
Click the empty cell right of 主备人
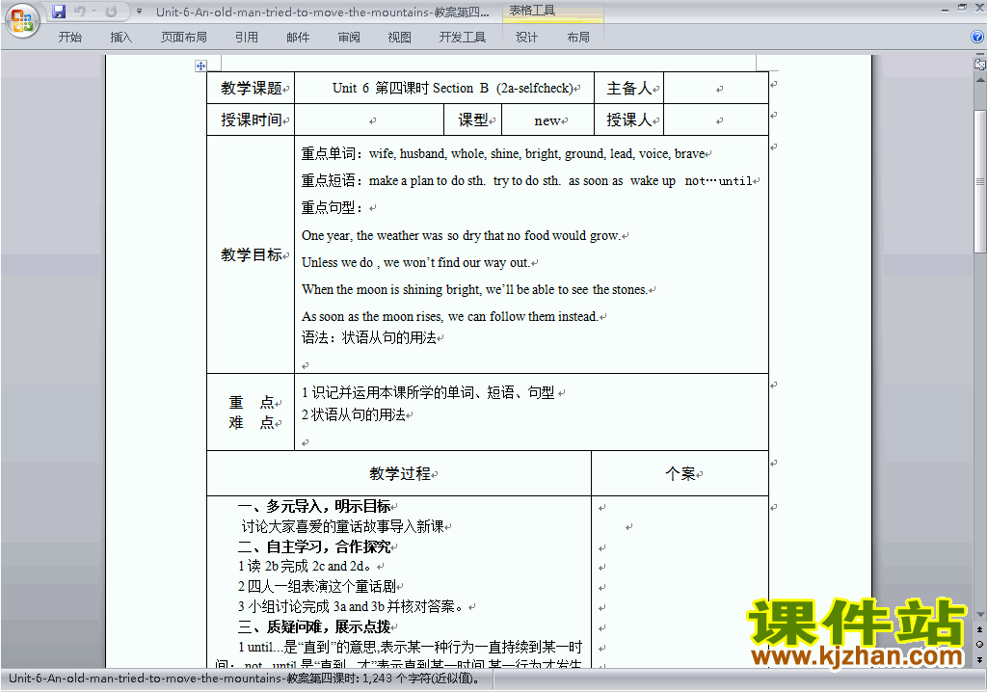[x=716, y=88]
